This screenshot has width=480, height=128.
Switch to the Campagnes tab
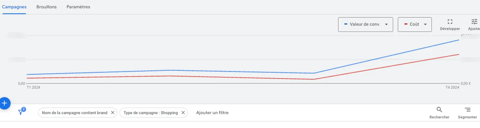(x=15, y=7)
